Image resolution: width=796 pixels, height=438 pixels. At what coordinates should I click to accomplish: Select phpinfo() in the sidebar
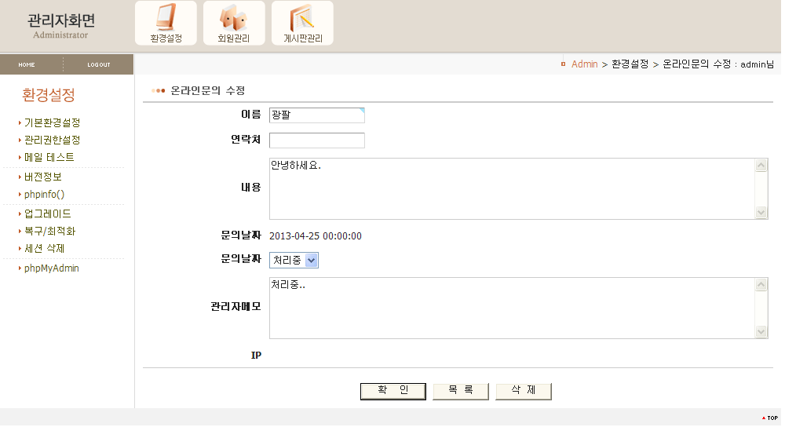(44, 194)
